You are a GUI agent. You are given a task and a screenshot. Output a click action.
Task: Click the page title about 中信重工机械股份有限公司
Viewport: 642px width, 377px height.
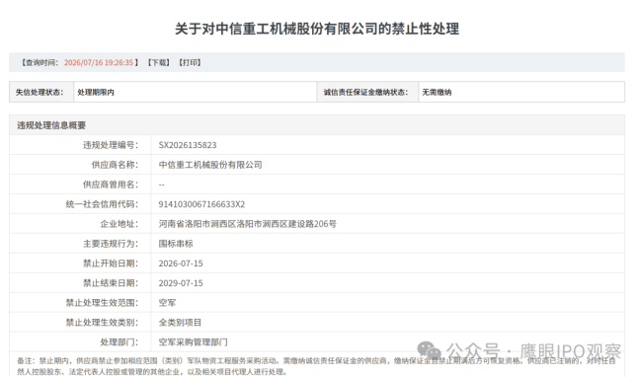tap(317, 29)
